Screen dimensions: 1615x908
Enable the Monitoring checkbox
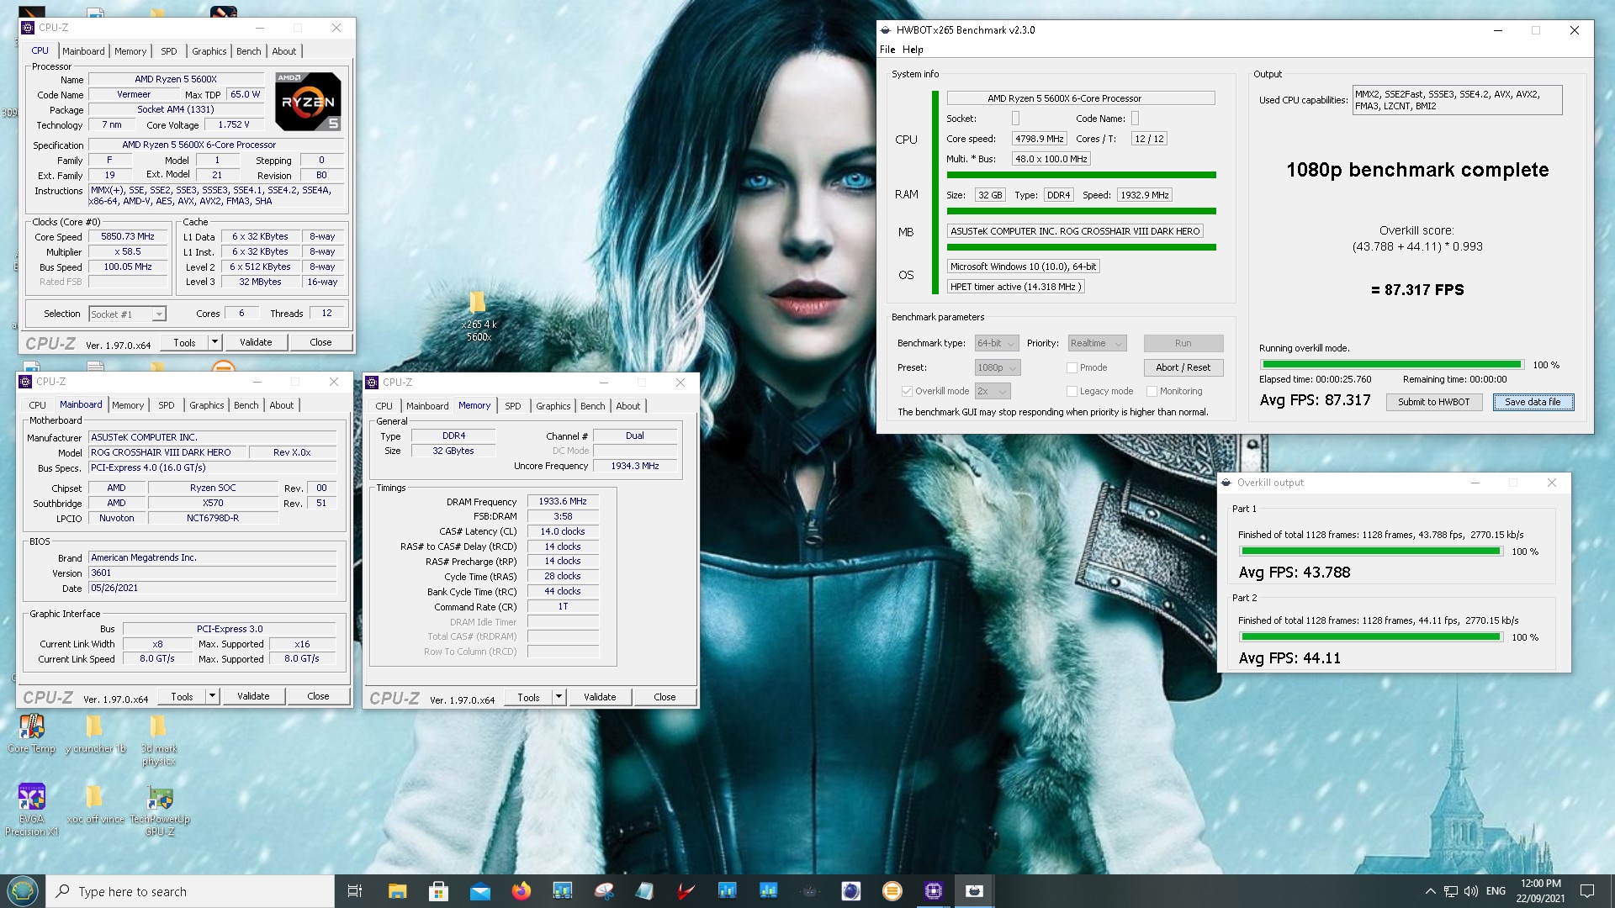click(x=1152, y=391)
